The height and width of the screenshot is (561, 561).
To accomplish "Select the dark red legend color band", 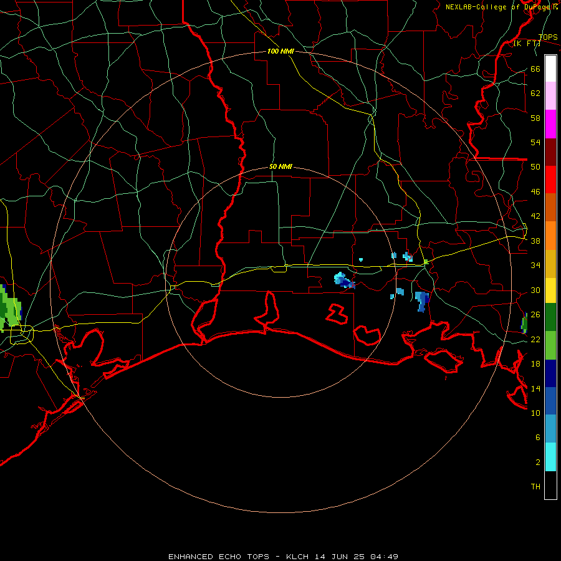I will (x=550, y=152).
